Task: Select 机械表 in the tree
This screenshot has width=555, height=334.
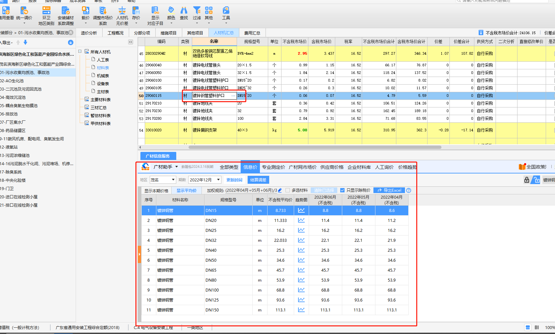Action: (103, 76)
